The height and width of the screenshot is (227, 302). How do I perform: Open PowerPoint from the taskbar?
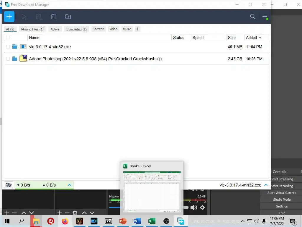point(123,221)
